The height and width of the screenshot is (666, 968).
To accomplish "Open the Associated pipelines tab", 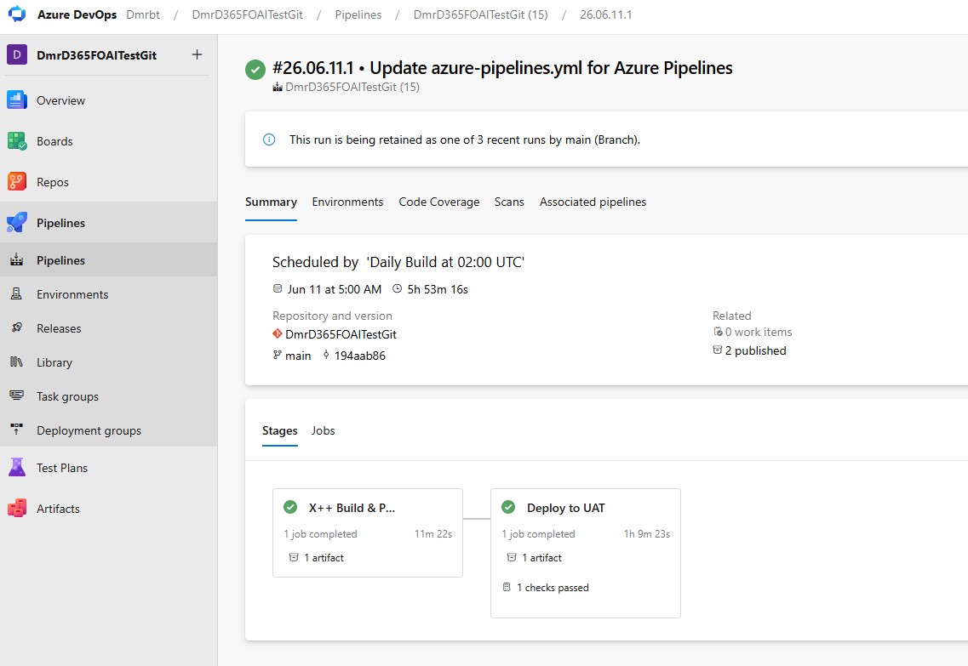I will pyautogui.click(x=593, y=202).
